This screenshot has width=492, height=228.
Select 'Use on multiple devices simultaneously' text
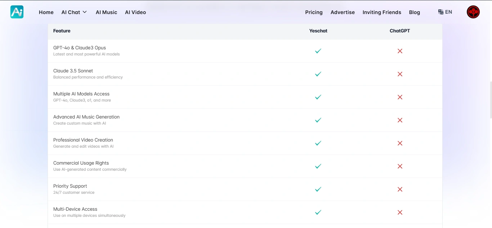[x=89, y=216]
